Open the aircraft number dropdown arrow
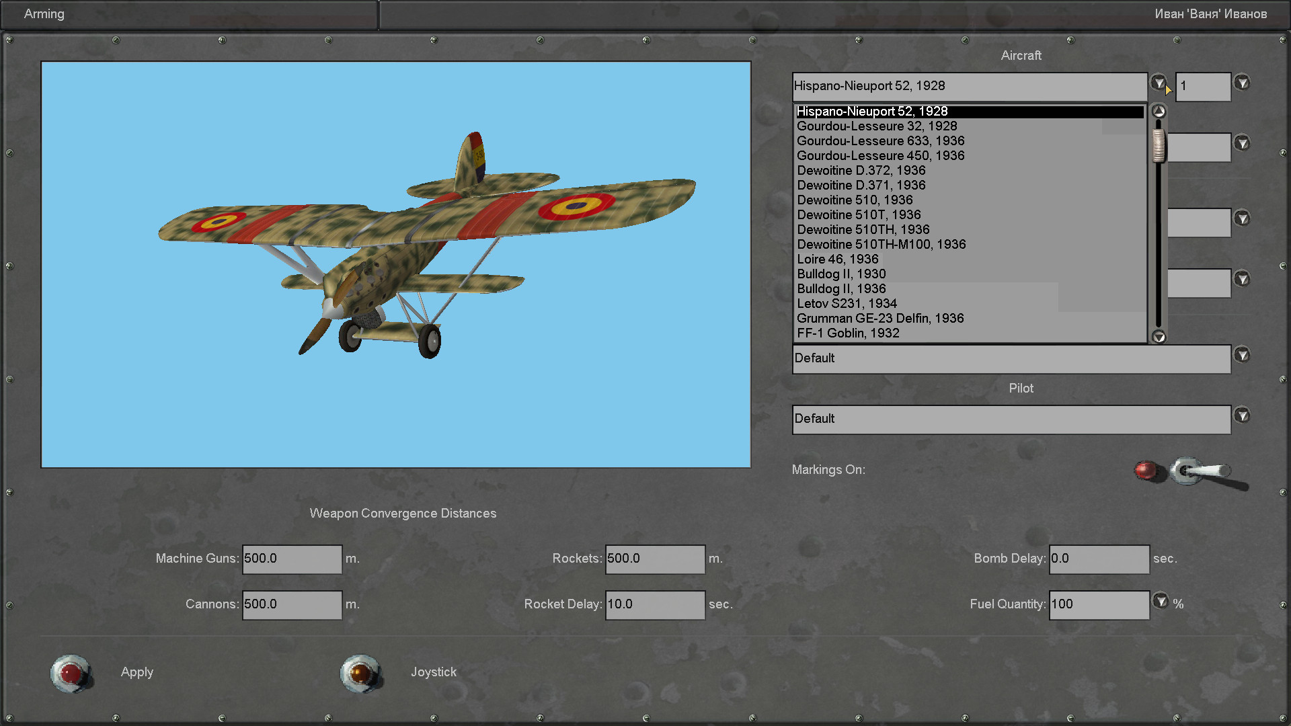 click(x=1242, y=83)
